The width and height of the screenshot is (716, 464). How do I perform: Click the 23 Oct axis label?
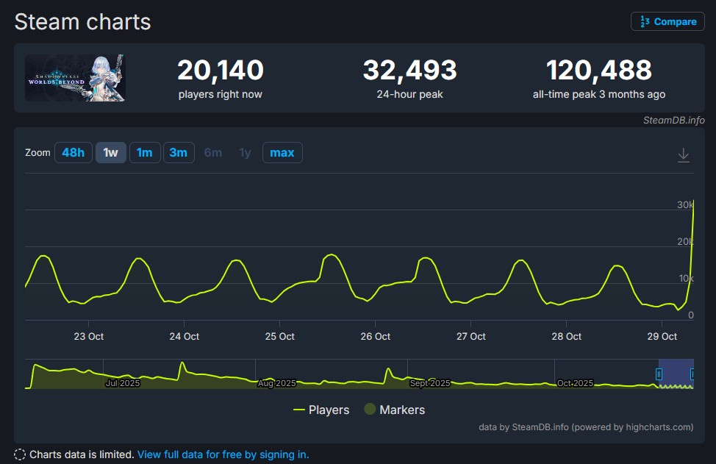click(x=89, y=336)
